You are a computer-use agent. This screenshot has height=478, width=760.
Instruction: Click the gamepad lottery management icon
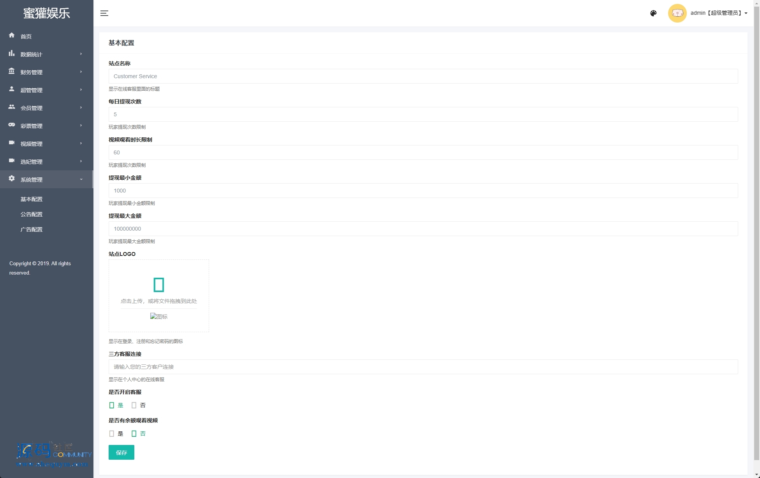[12, 125]
